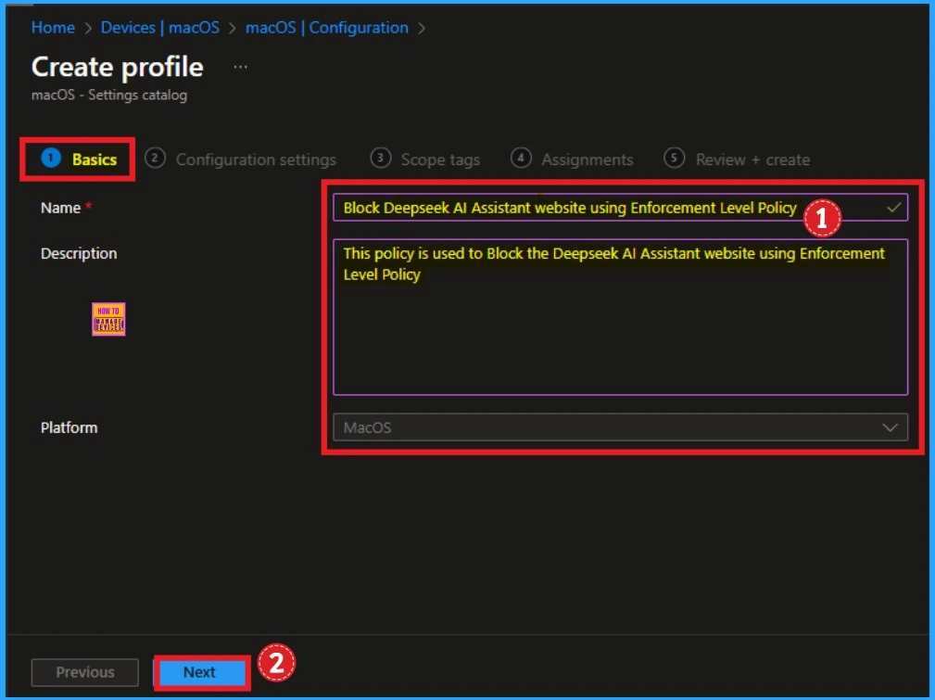Click the red numbered badge 2 beside Next

click(276, 664)
